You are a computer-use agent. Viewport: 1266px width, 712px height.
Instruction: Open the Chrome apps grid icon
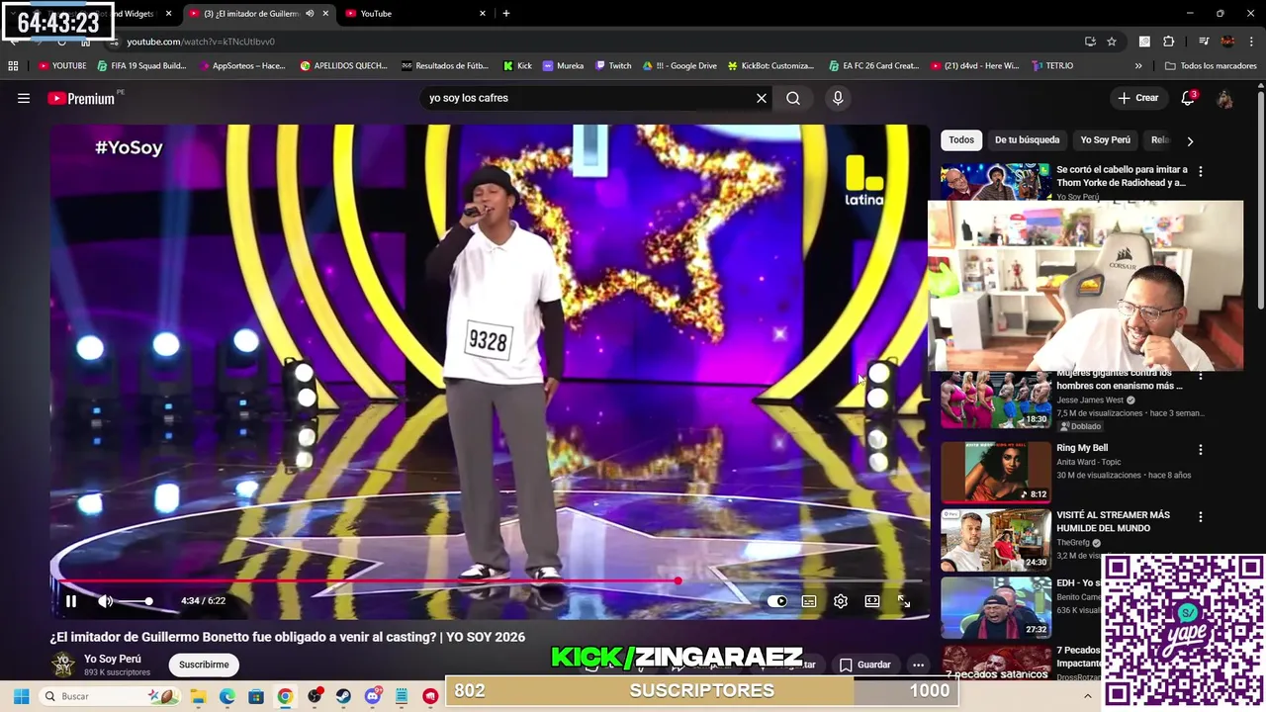coord(13,66)
